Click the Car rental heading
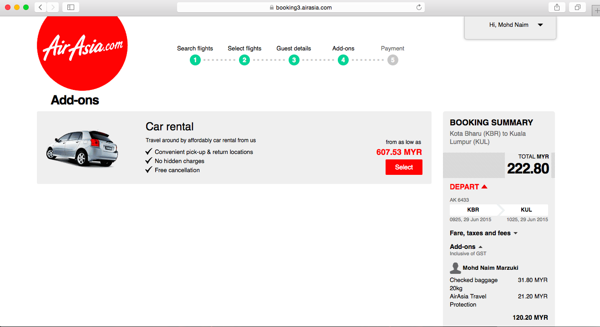The image size is (600, 327). (x=169, y=127)
